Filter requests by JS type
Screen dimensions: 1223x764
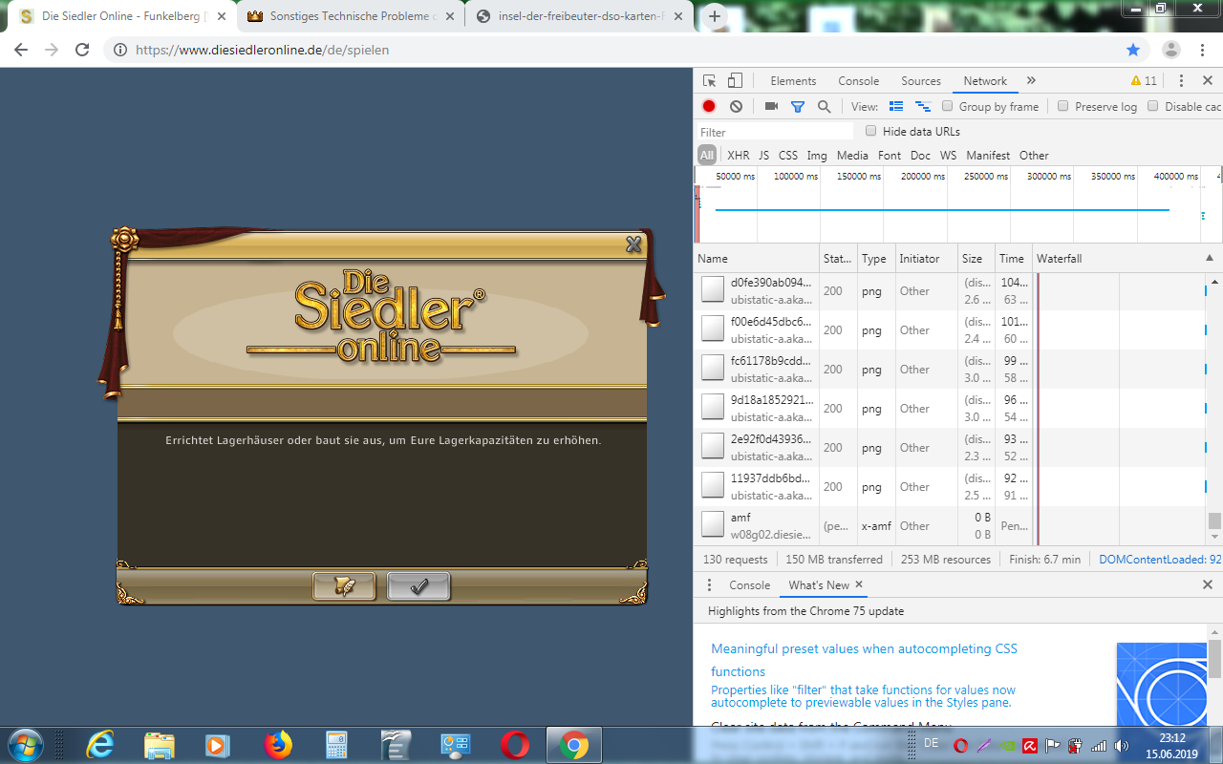pyautogui.click(x=763, y=156)
